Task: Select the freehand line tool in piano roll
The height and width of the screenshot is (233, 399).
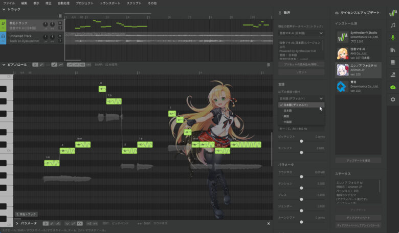Action: [x=60, y=65]
